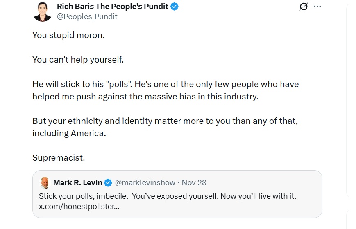356x229 pixels.
Task: Click the Grok slashed-circle icon
Action: click(304, 7)
